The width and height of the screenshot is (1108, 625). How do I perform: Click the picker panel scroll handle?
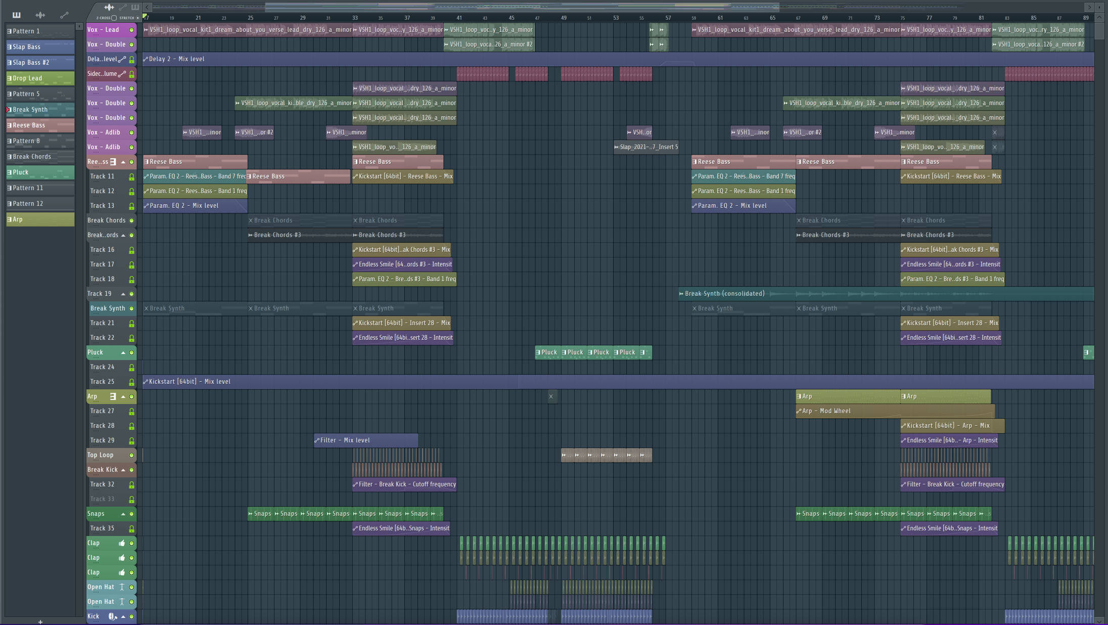pos(79,26)
